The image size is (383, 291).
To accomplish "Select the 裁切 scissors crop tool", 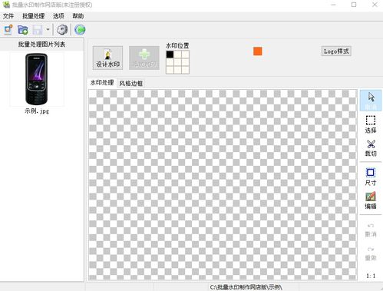I will click(371, 148).
